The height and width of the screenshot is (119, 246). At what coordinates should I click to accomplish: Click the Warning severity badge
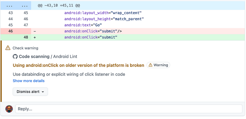(158, 65)
